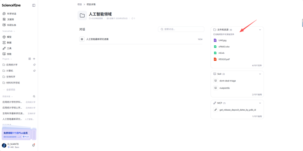Screen dimensions: 303x151
Task: Click the 文件和资源 header folder icon
Action: tap(215, 30)
